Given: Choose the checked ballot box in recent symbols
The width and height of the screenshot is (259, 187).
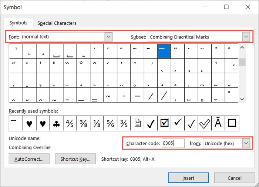Looking at the screenshot, I should click(x=164, y=123).
